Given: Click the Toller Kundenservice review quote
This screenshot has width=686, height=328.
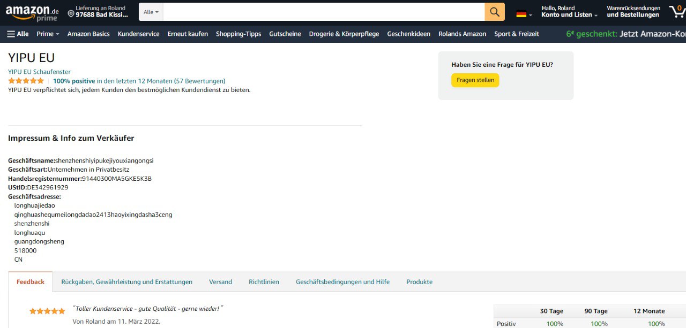Looking at the screenshot, I should 147,309.
